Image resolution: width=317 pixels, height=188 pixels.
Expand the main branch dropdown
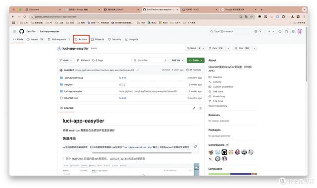pyautogui.click(x=66, y=61)
